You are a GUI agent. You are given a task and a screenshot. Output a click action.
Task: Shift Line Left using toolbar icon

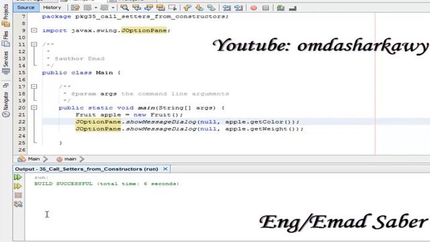226,7
